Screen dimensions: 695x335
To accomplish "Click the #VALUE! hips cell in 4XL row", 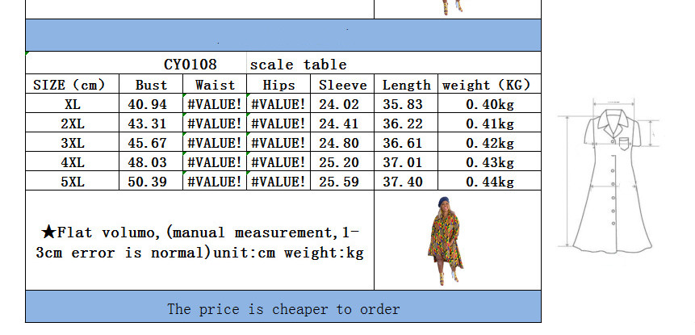I will click(x=278, y=162).
